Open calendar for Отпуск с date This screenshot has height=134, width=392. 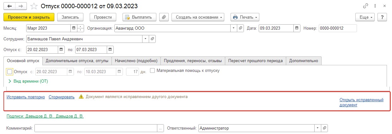pos(61,50)
